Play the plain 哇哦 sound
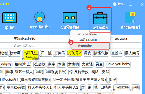145x94 pixels. click(39, 72)
